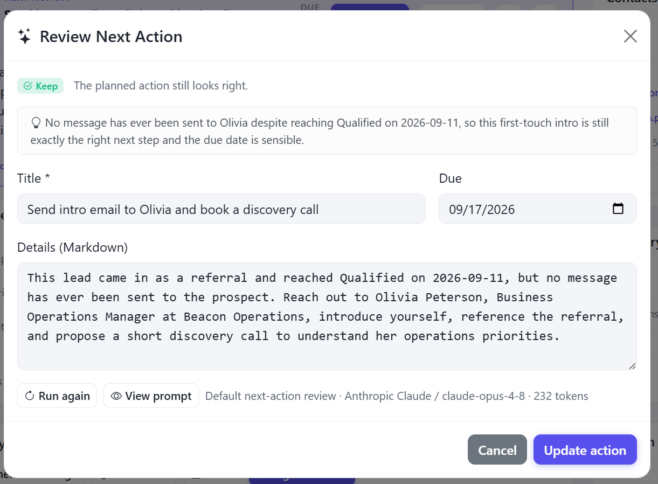Open the calendar picker icon in Due field
This screenshot has height=484, width=658.
[618, 209]
